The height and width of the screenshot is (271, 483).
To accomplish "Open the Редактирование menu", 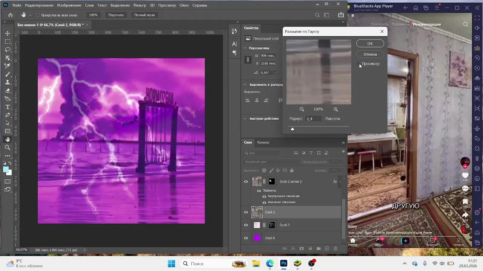I will (x=39, y=5).
